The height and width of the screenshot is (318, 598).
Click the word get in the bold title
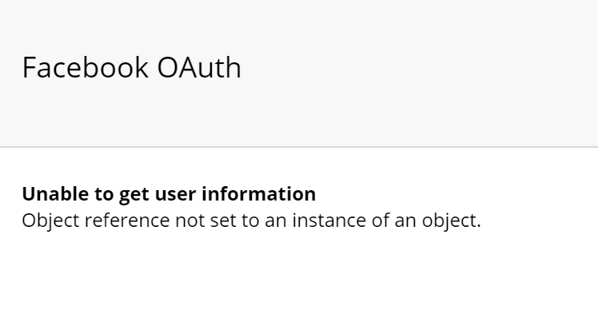tap(134, 195)
